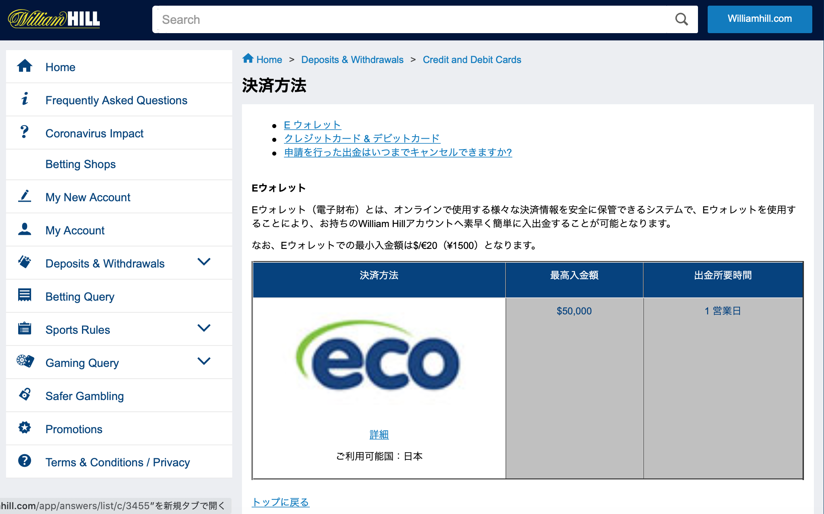
Task: Click the William Hill logo
Action: click(x=54, y=19)
